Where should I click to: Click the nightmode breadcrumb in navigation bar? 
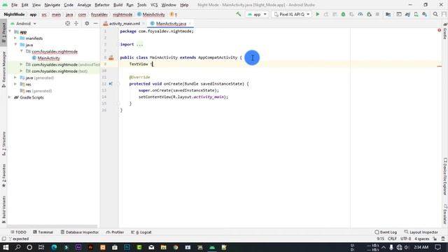click(x=122, y=14)
